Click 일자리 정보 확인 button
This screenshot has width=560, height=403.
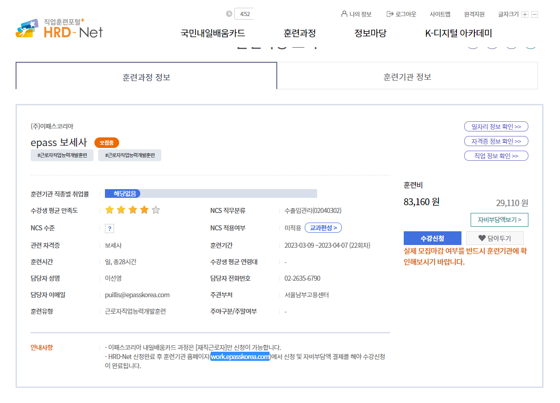[496, 126]
